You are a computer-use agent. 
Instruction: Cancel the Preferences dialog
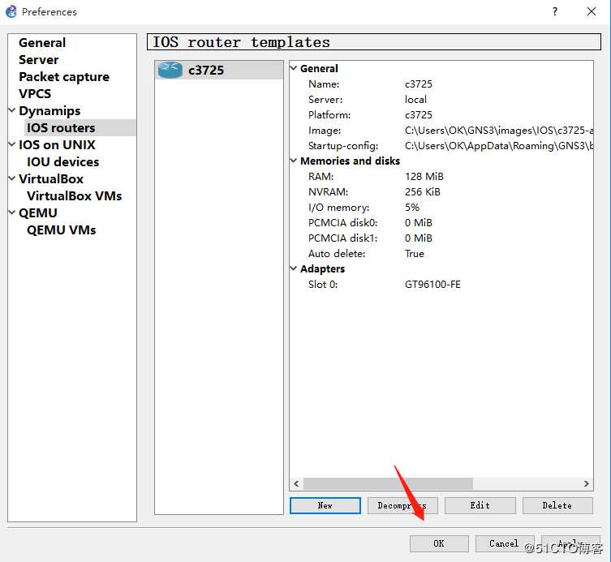(x=504, y=543)
